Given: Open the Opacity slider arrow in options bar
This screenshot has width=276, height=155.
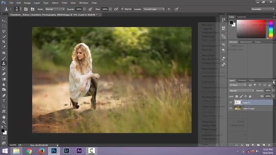Looking at the screenshot, I should click(85, 9).
